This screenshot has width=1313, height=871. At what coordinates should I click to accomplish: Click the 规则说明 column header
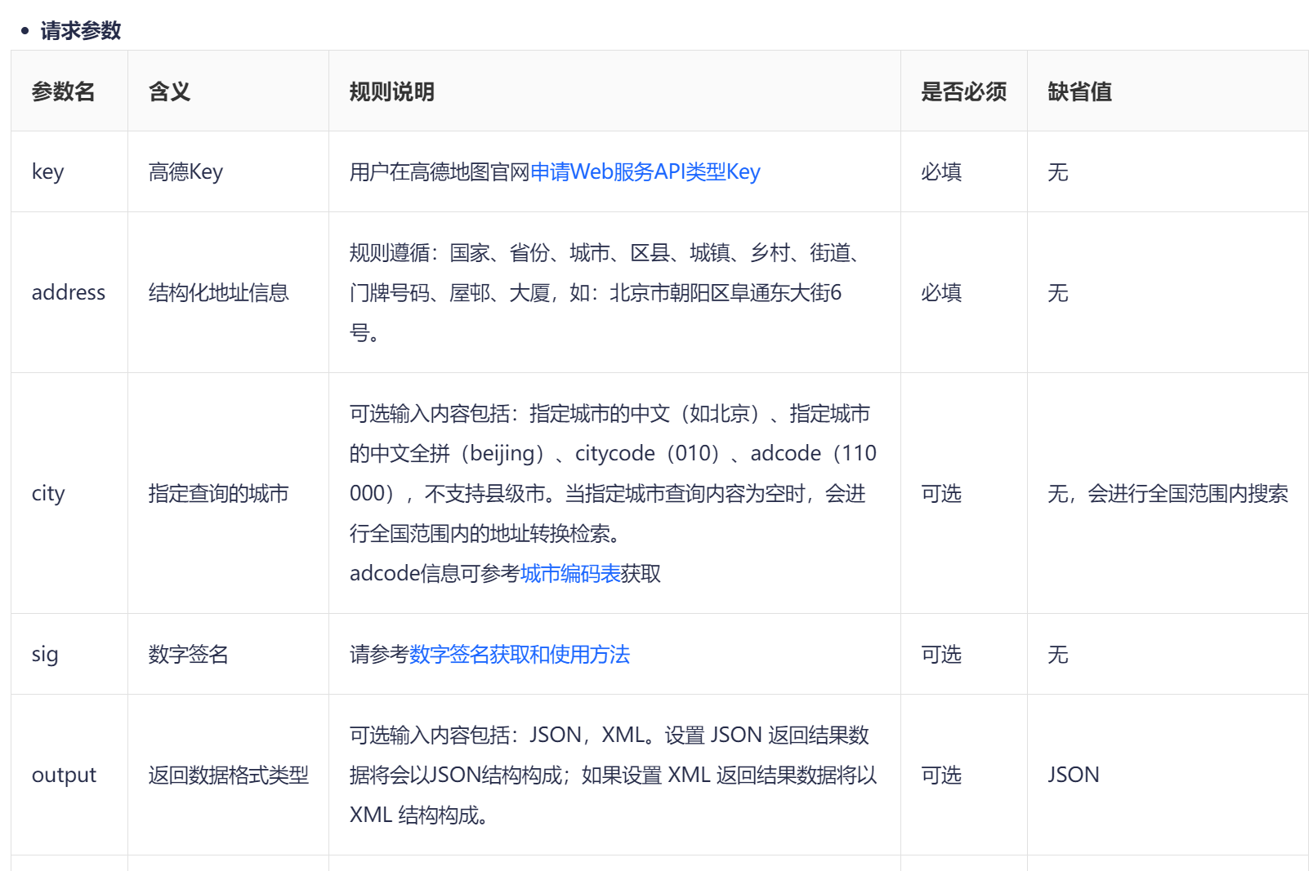pyautogui.click(x=391, y=91)
